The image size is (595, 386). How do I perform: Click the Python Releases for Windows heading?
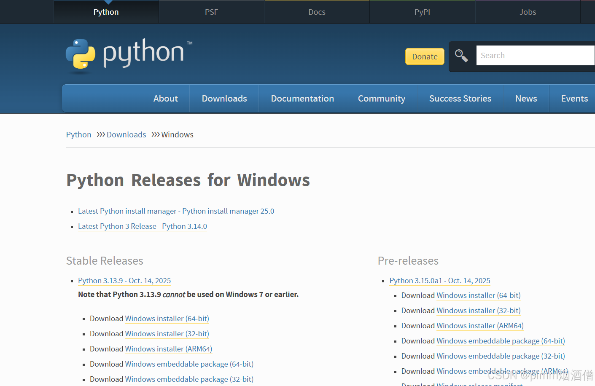(188, 180)
